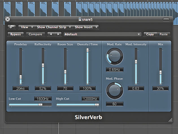Click the Copy button

150,34
